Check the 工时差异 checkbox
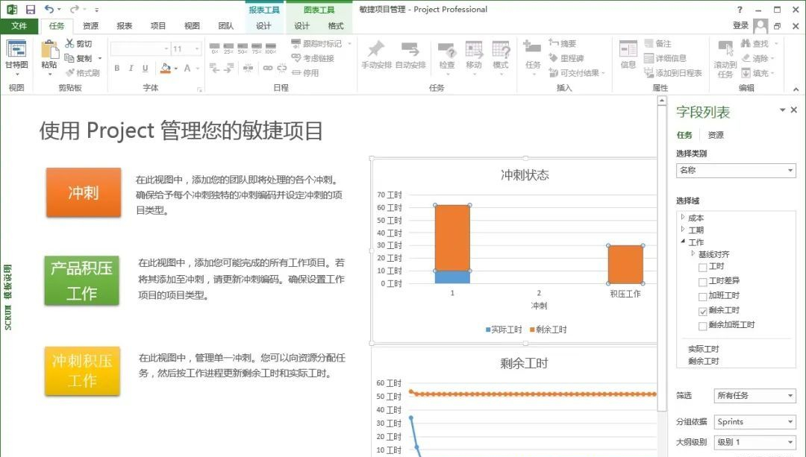806x457 pixels. click(x=703, y=281)
